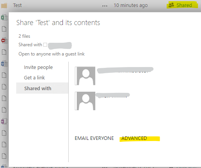Open the Invite people tab

coord(38,67)
